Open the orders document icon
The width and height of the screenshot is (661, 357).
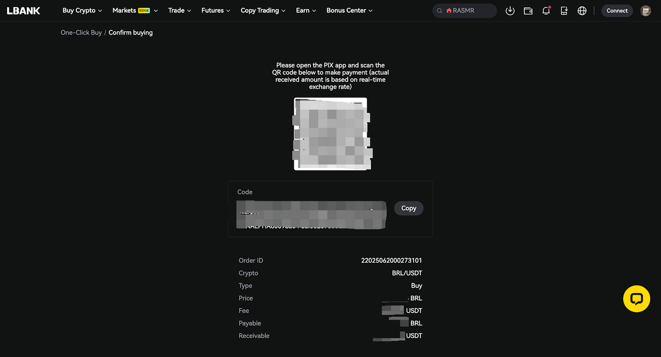click(x=564, y=10)
